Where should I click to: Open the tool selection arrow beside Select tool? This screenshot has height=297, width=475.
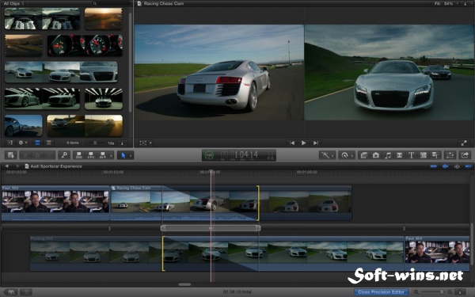click(x=131, y=155)
